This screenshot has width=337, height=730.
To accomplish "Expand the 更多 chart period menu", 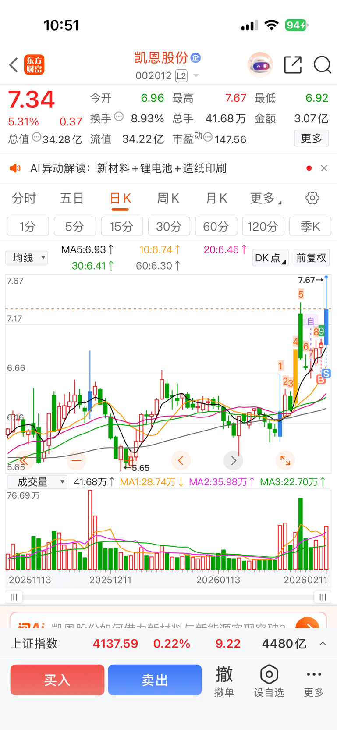I will [x=265, y=199].
